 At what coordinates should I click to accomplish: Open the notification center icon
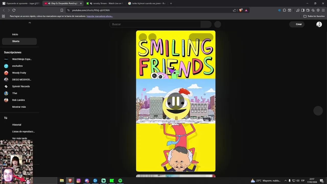pyautogui.click(x=322, y=181)
